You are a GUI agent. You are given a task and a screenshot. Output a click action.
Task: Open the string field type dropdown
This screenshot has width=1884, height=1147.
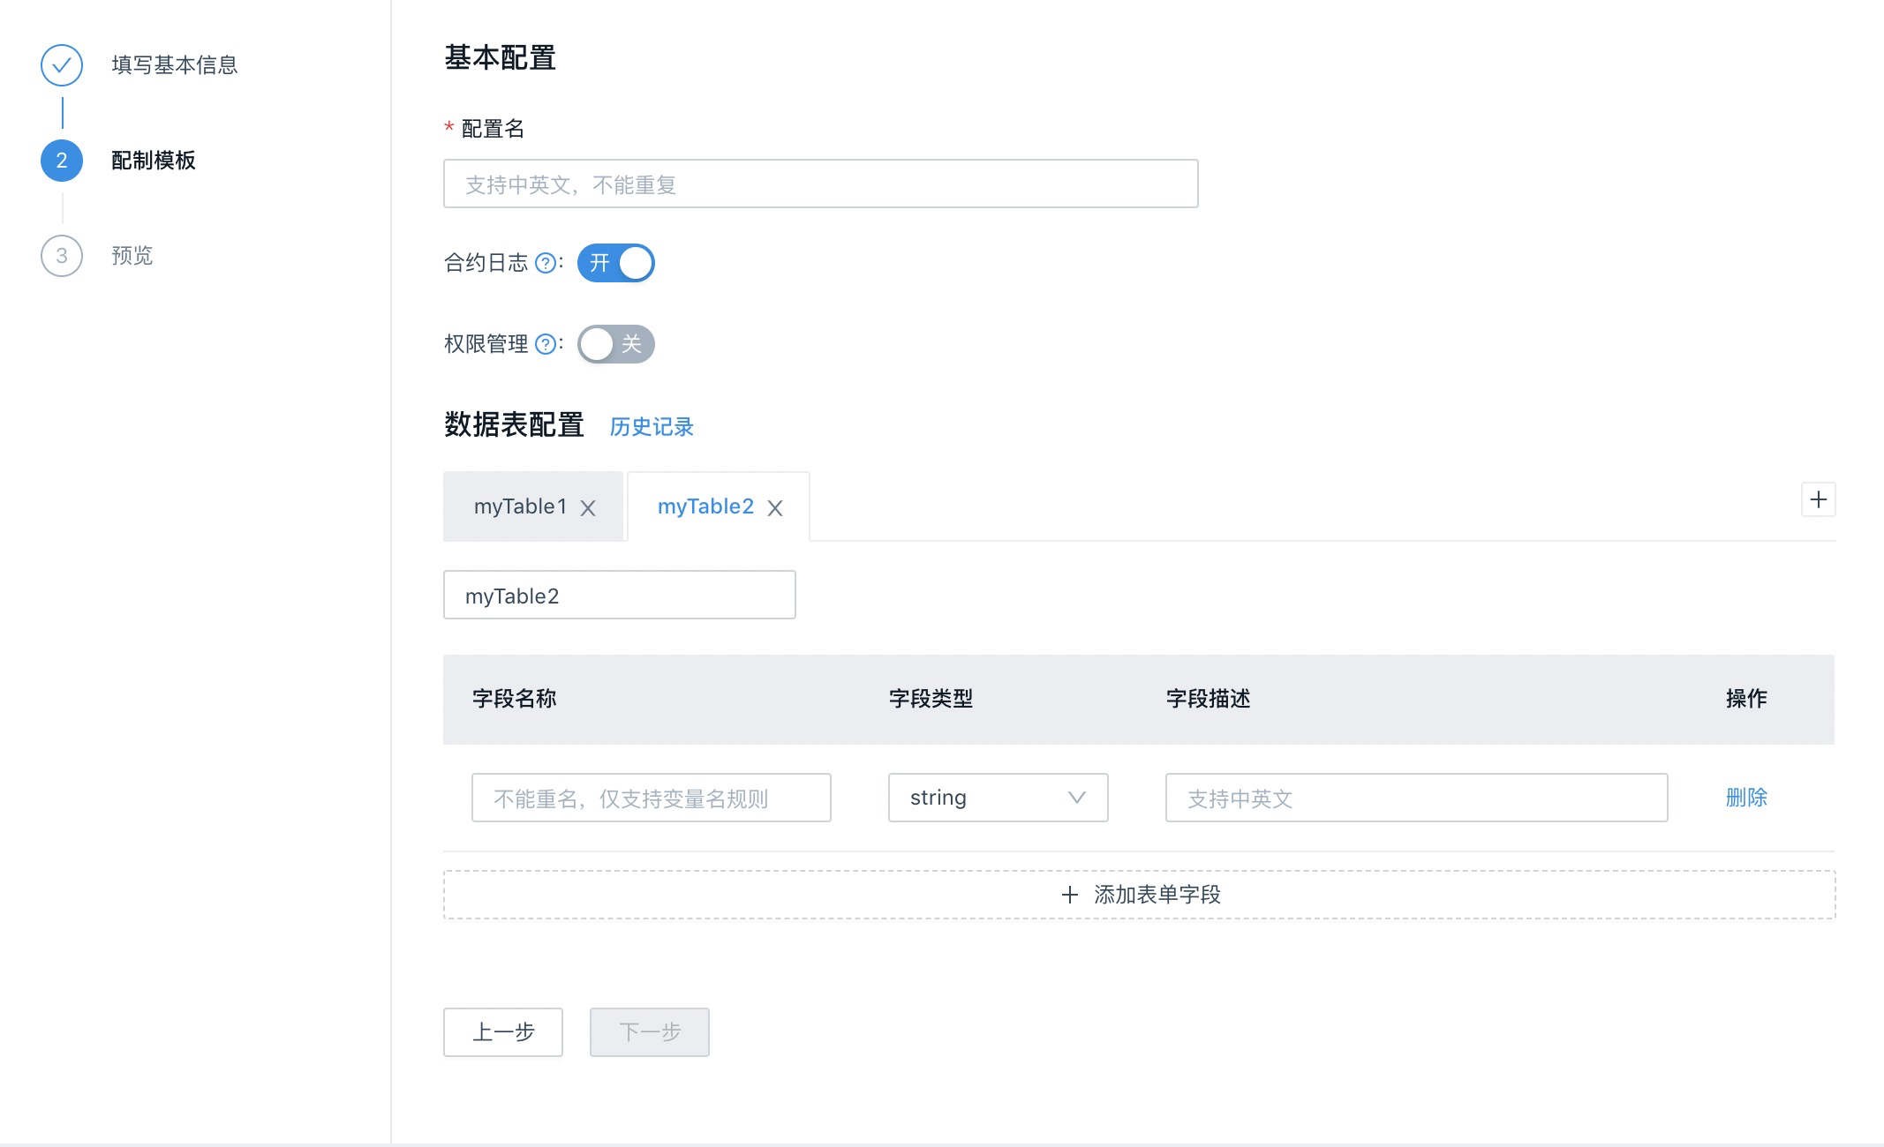[x=998, y=798]
